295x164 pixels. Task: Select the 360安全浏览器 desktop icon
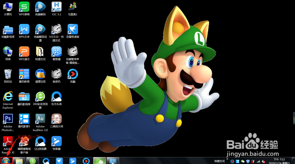click(x=40, y=100)
